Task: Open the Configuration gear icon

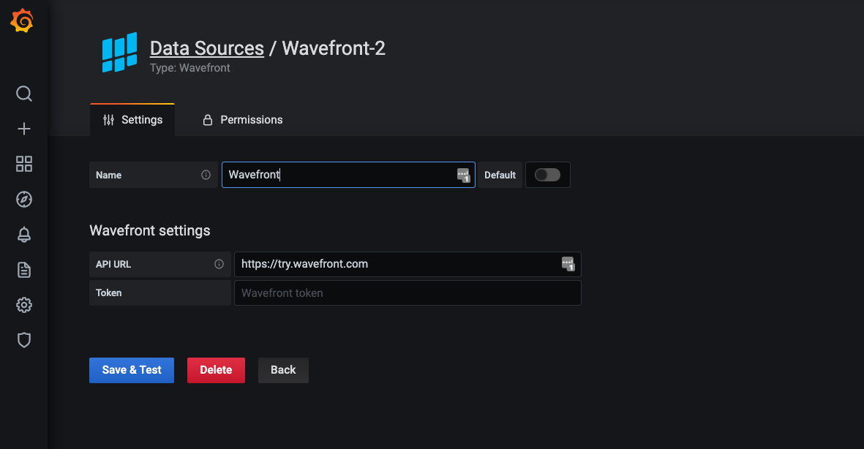Action: (23, 305)
